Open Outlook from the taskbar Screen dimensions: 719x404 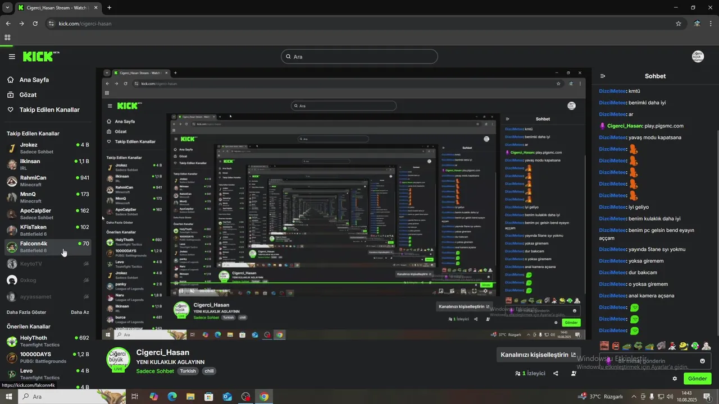pyautogui.click(x=227, y=397)
